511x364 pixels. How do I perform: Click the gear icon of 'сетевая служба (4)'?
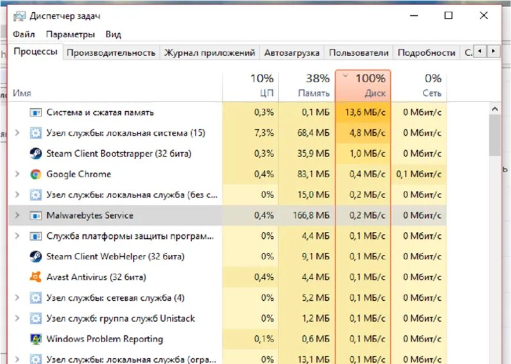tap(36, 298)
